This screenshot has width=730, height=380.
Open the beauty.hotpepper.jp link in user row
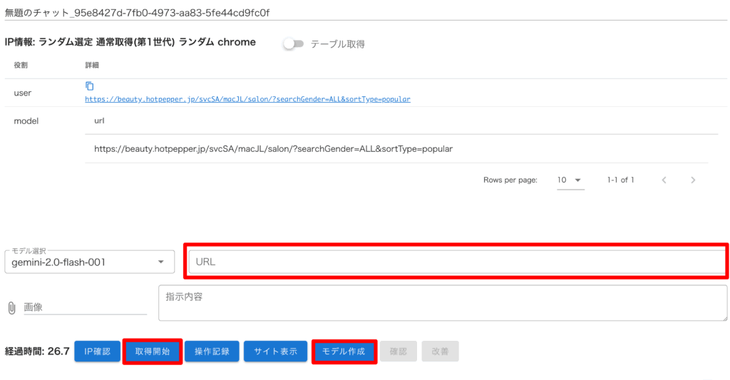pos(247,100)
